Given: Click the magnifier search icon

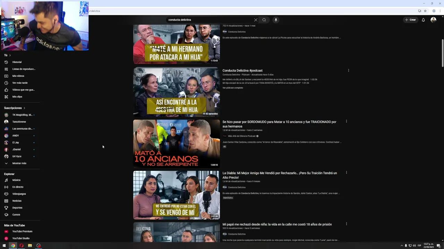Looking at the screenshot, I should (x=264, y=20).
